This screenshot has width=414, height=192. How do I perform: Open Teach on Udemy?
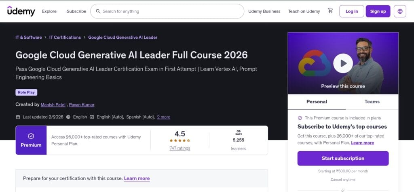[304, 11]
